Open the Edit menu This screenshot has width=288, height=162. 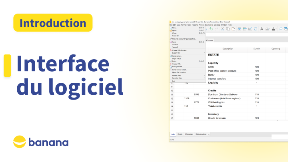(x=174, y=25)
